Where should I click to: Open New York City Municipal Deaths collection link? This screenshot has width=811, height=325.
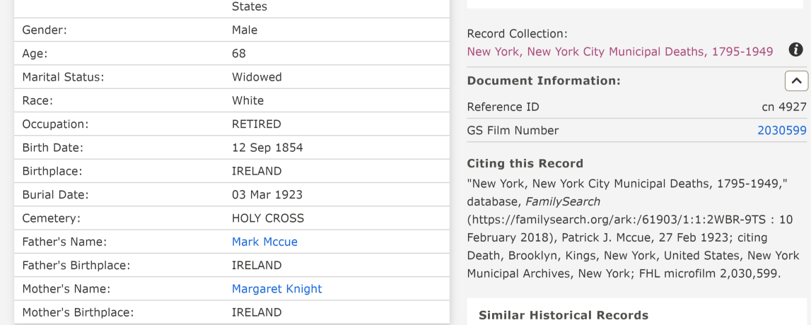[620, 51]
